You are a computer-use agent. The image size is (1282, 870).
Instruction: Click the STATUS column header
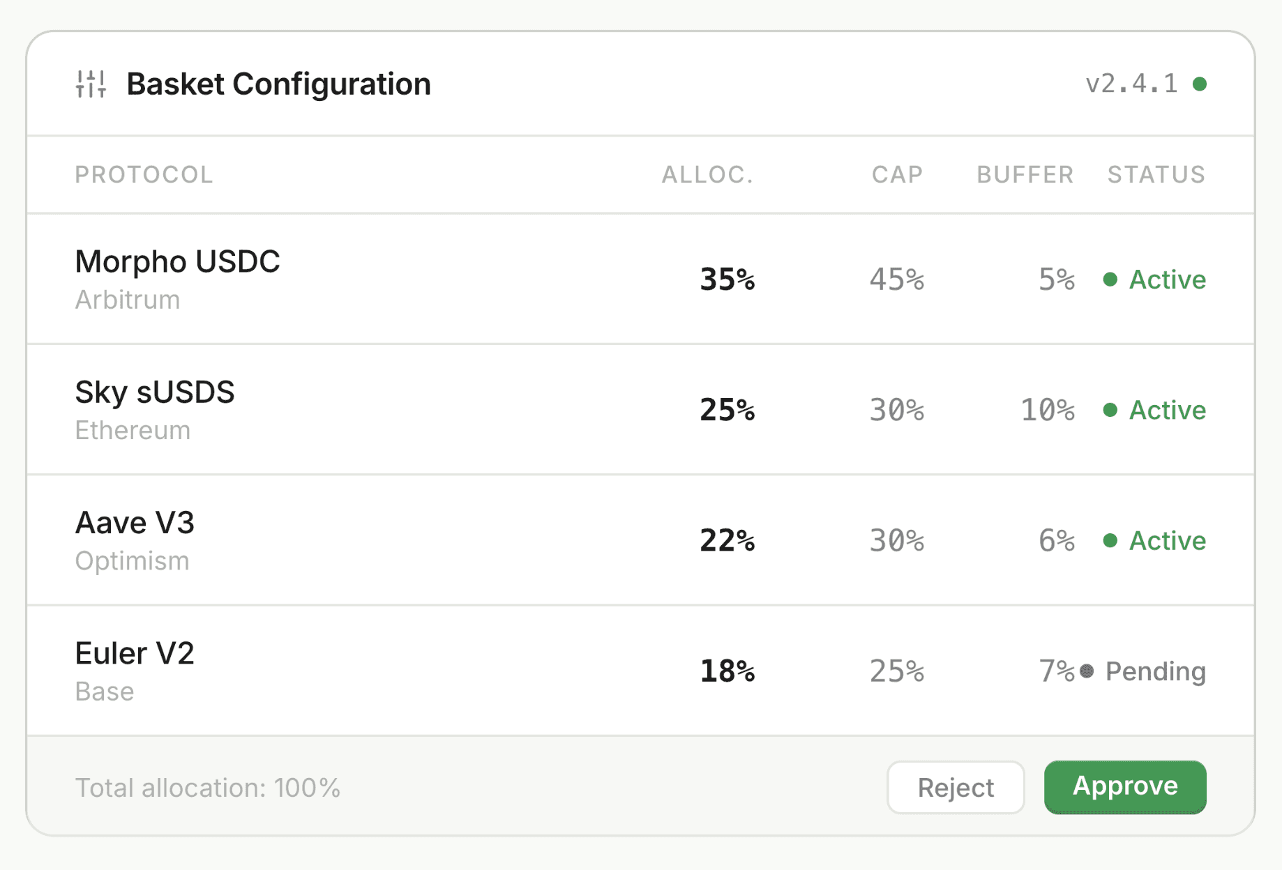(1156, 174)
